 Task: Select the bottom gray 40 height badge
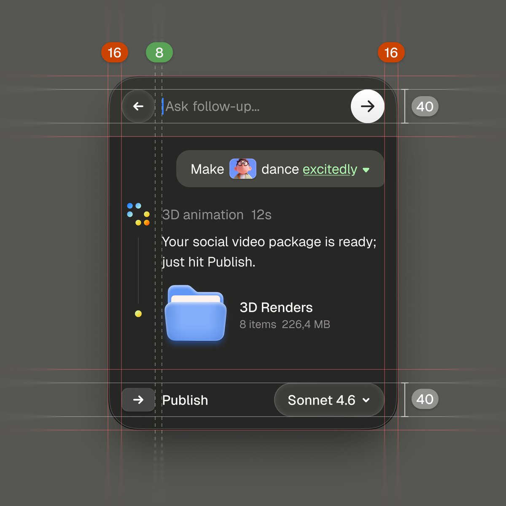425,399
